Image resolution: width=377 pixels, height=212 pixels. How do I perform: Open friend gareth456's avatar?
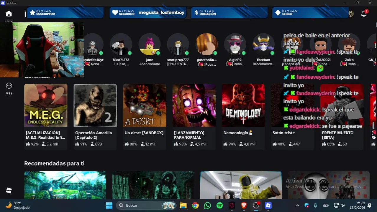[x=206, y=44]
